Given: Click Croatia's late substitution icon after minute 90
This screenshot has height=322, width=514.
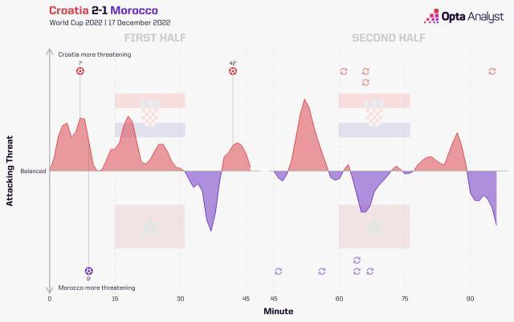Looking at the screenshot, I should pos(492,71).
